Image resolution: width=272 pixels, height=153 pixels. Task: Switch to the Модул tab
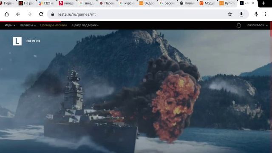click(207, 3)
